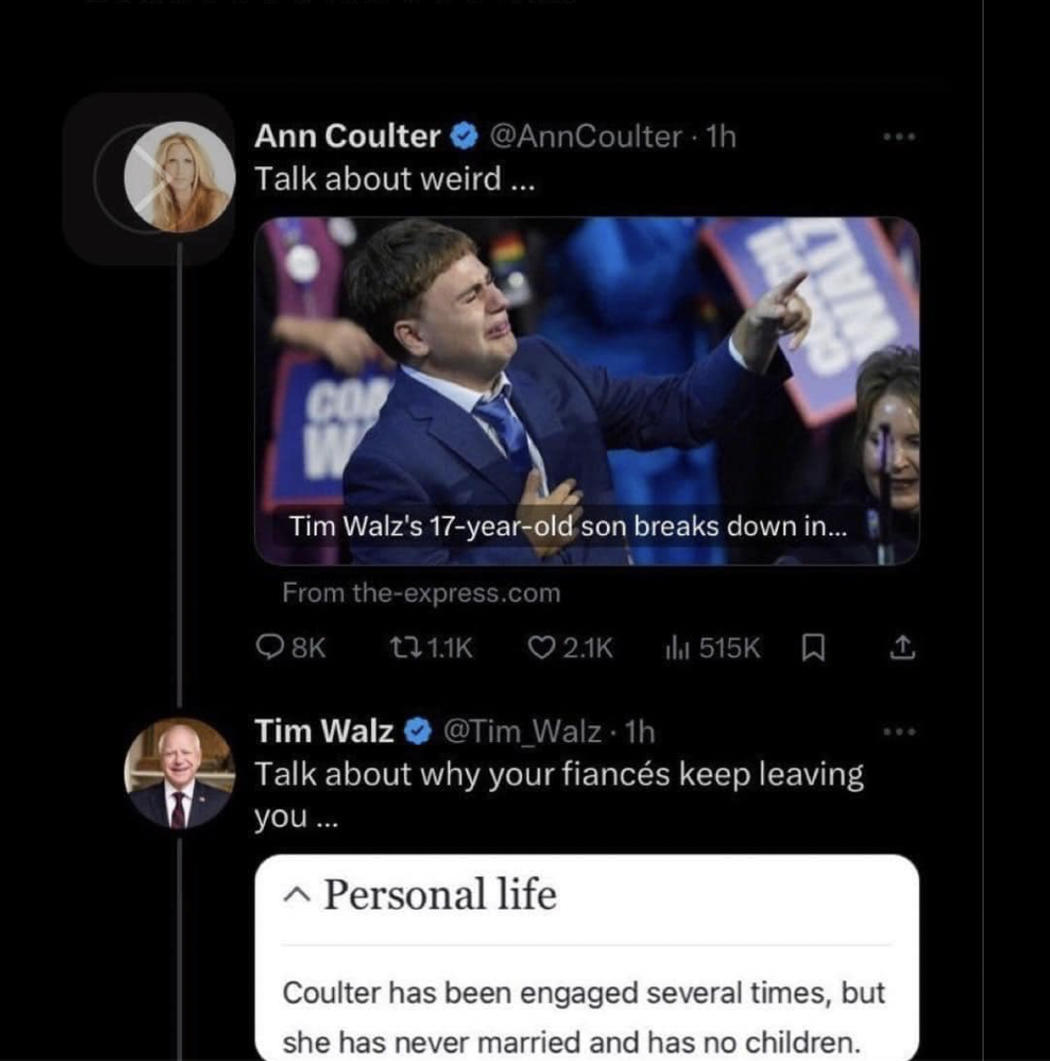Viewport: 1050px width, 1061px height.
Task: Click the Ann Coulter display name
Action: [347, 137]
